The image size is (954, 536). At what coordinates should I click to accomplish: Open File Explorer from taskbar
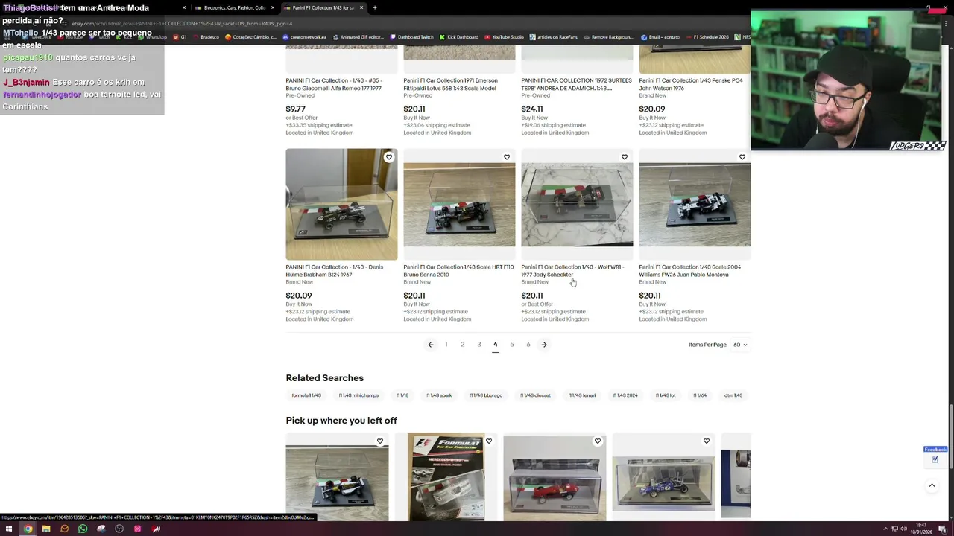(x=46, y=529)
